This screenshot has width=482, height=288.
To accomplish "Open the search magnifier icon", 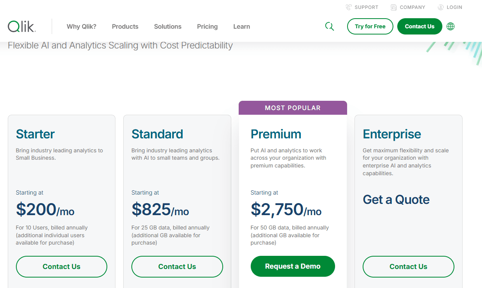I will tap(329, 26).
